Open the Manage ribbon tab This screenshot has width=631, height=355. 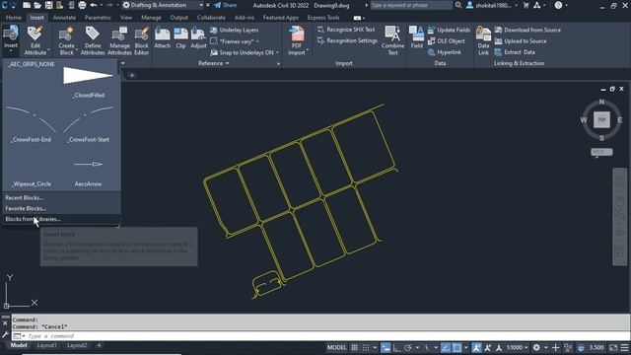[151, 18]
